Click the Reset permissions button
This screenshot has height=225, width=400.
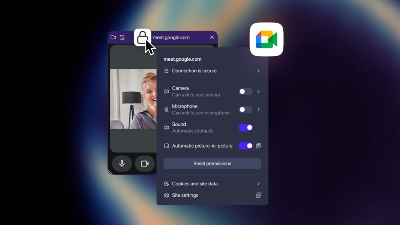click(x=212, y=163)
